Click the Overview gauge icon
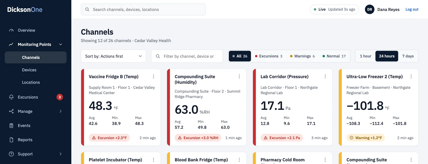 pyautogui.click(x=11, y=30)
